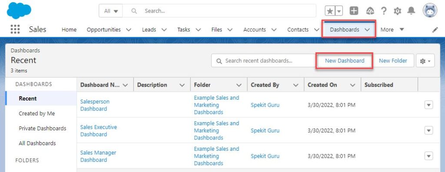
Task: Open the Salesperson Dashboard link
Action: [x=95, y=105]
